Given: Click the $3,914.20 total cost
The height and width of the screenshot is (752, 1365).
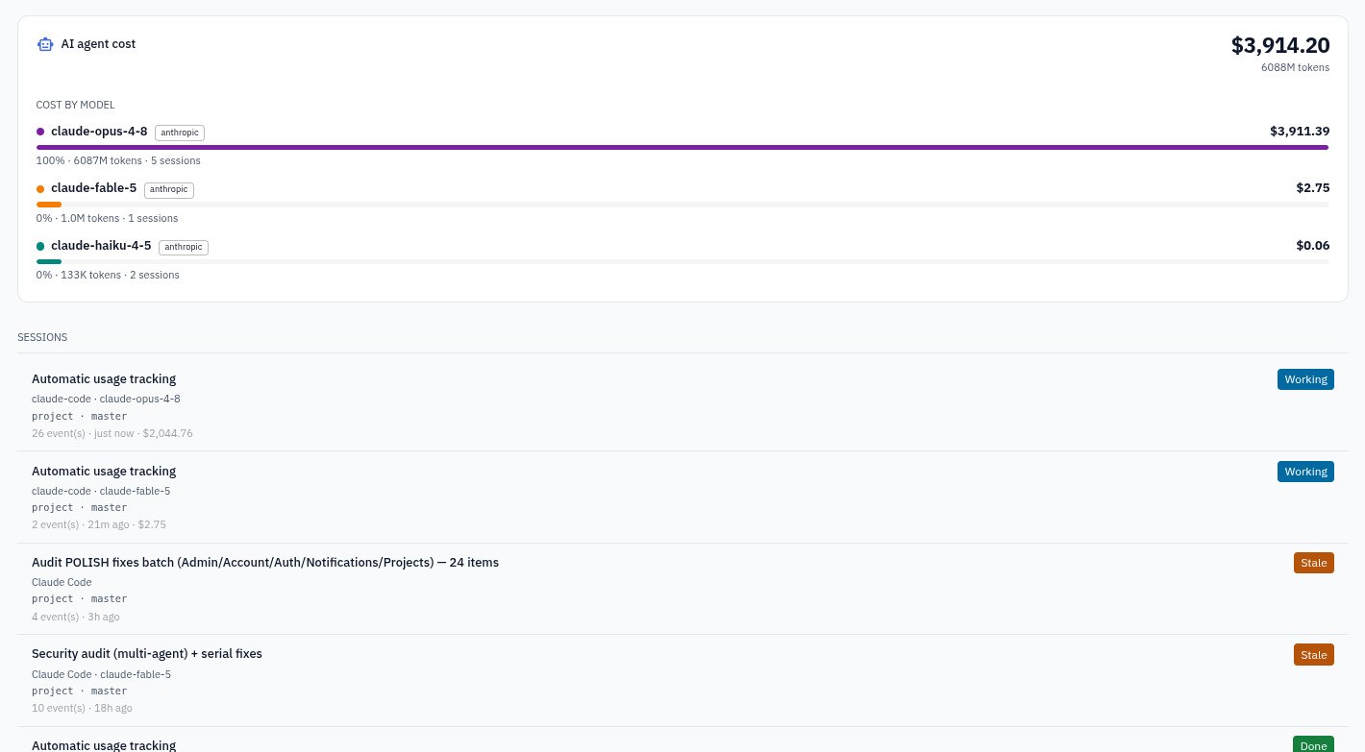Looking at the screenshot, I should (x=1280, y=45).
